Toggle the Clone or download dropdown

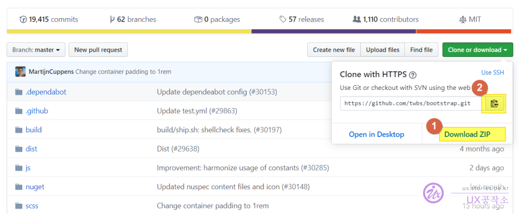click(x=477, y=50)
